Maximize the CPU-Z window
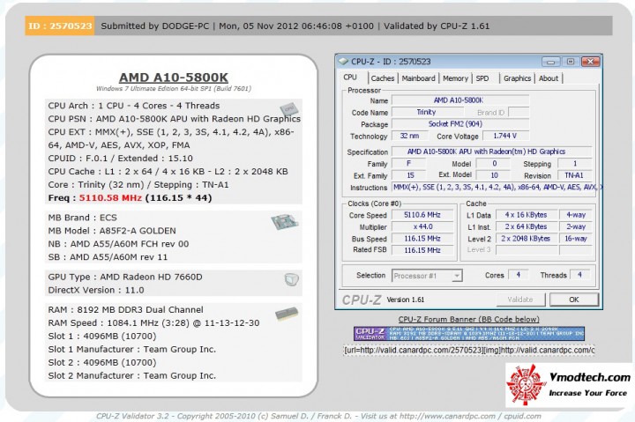The height and width of the screenshot is (422, 635). (x=571, y=62)
